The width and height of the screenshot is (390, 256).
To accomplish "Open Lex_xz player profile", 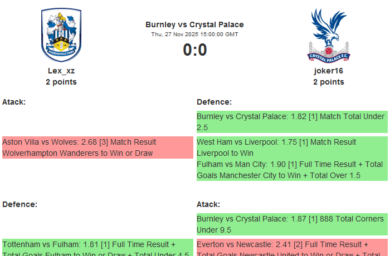I will pyautogui.click(x=61, y=71).
